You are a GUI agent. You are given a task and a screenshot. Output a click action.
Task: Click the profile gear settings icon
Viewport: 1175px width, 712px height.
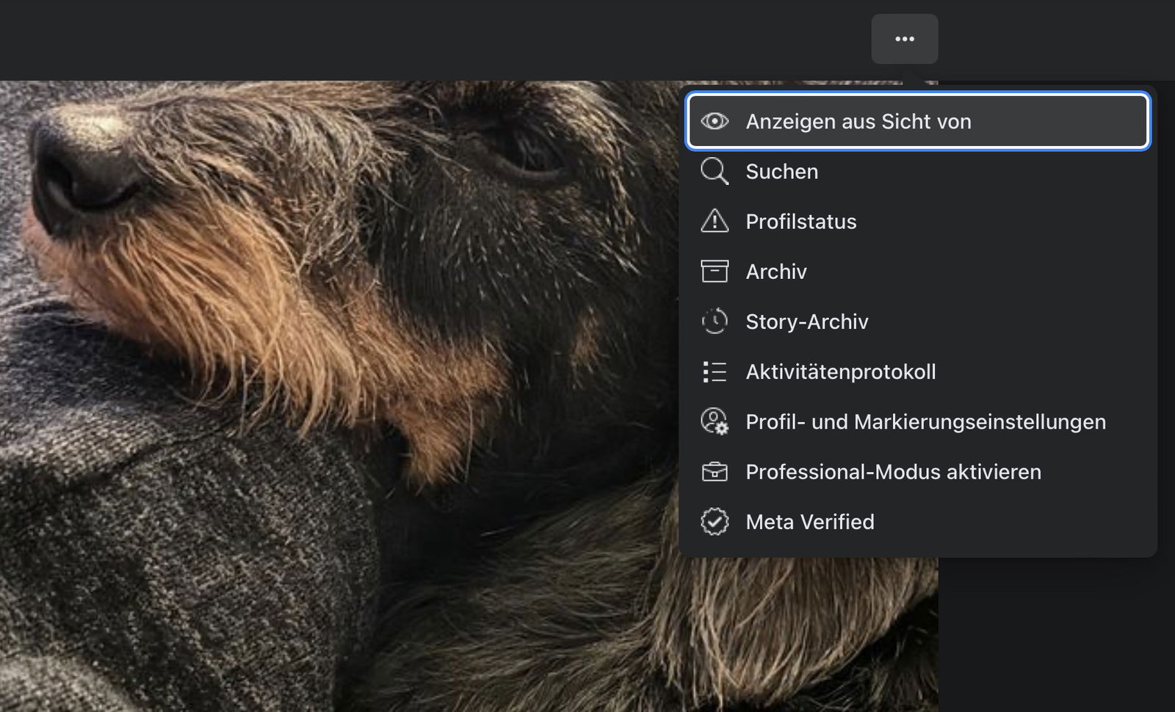point(715,422)
